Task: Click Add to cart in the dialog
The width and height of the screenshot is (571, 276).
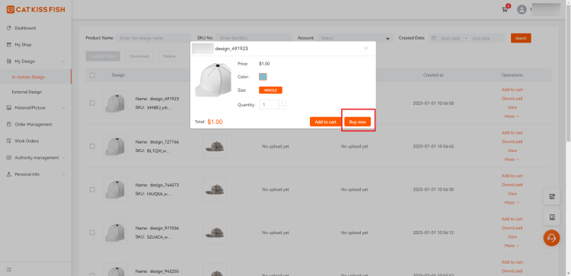Action: [x=325, y=122]
